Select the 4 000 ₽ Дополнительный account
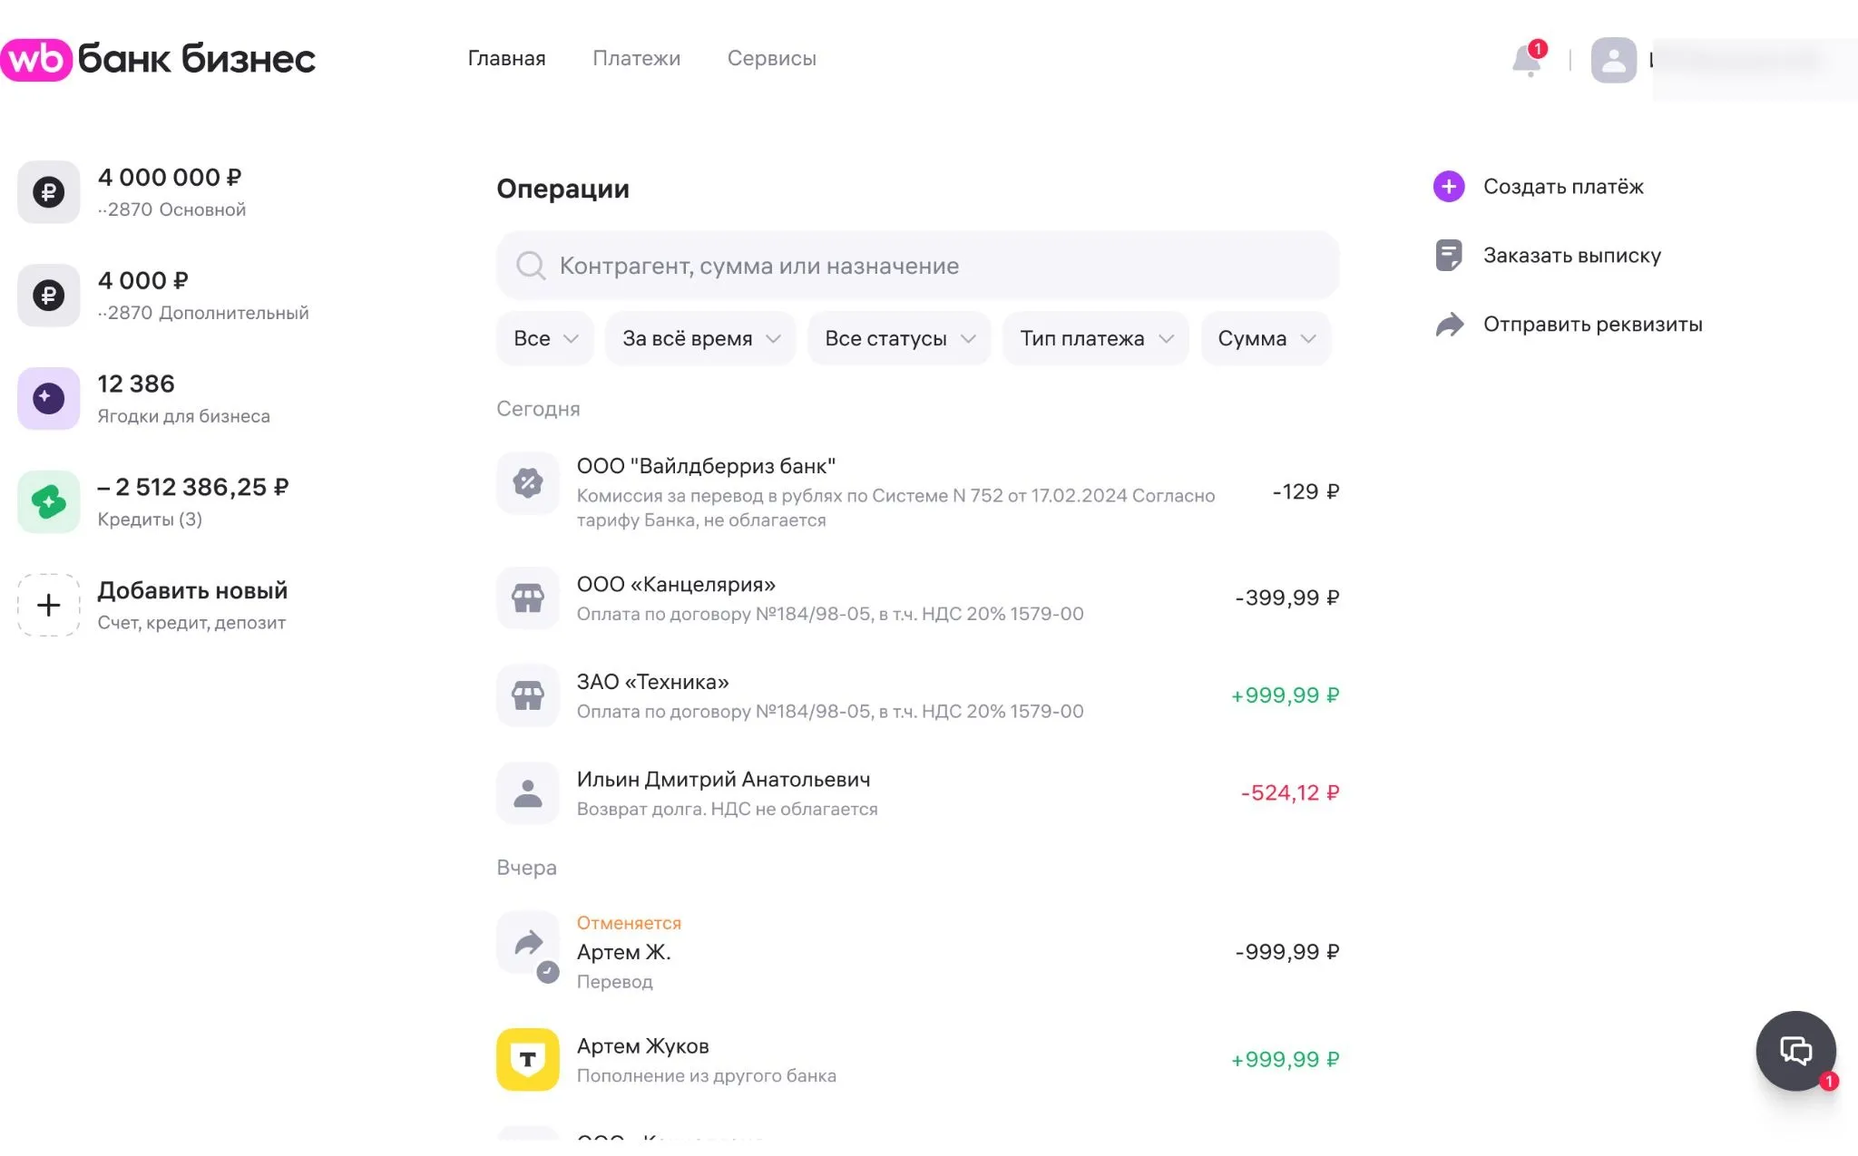Viewport: 1858px width, 1156px height. [163, 296]
